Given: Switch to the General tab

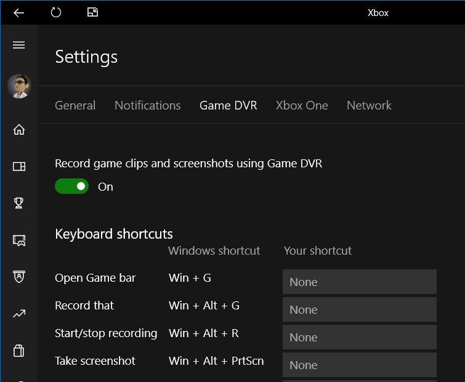Looking at the screenshot, I should point(75,105).
